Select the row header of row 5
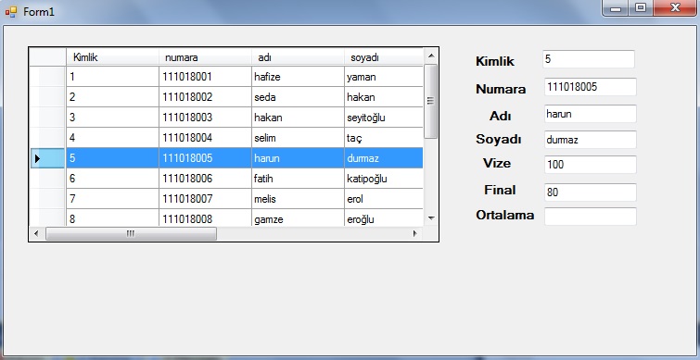 (48, 158)
